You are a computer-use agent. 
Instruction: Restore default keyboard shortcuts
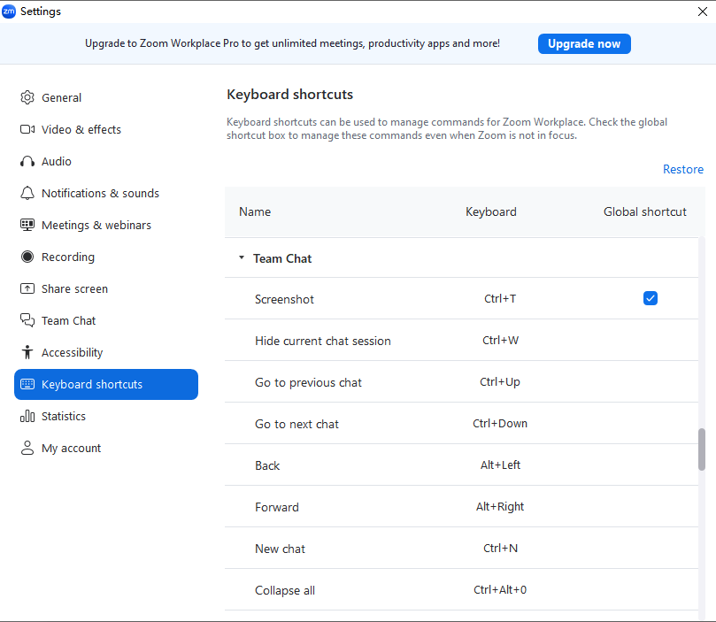click(682, 169)
